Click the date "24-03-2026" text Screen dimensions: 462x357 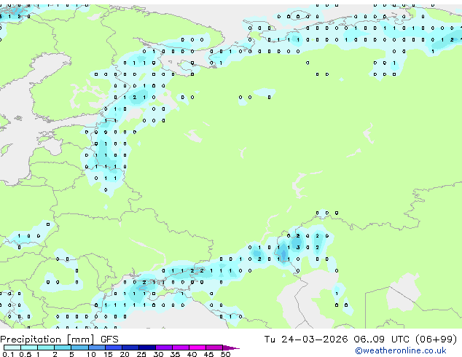(x=314, y=340)
